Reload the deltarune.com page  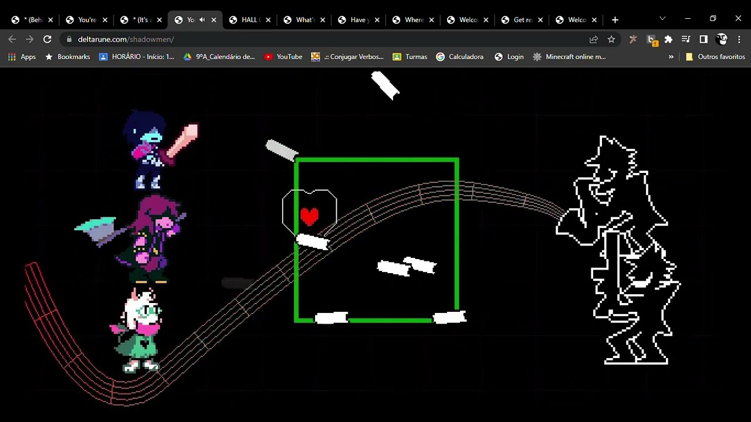click(48, 39)
